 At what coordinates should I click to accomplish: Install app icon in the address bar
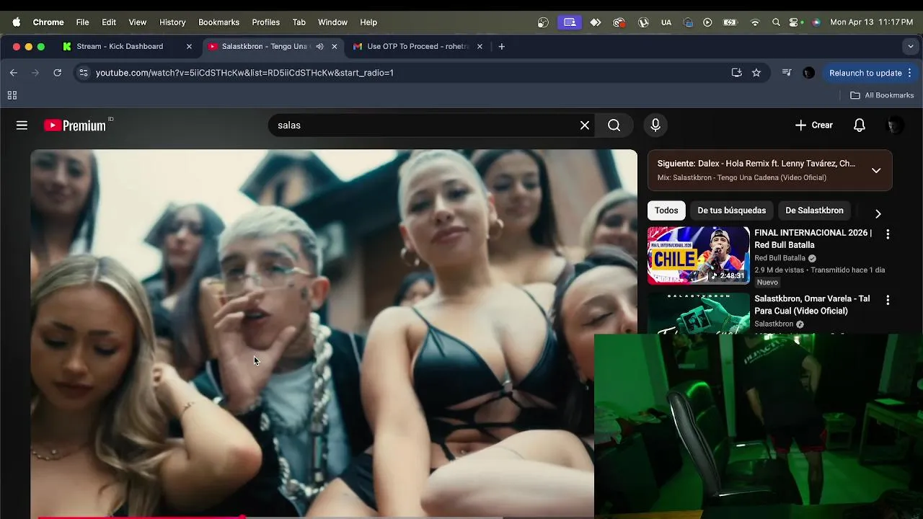pos(736,73)
